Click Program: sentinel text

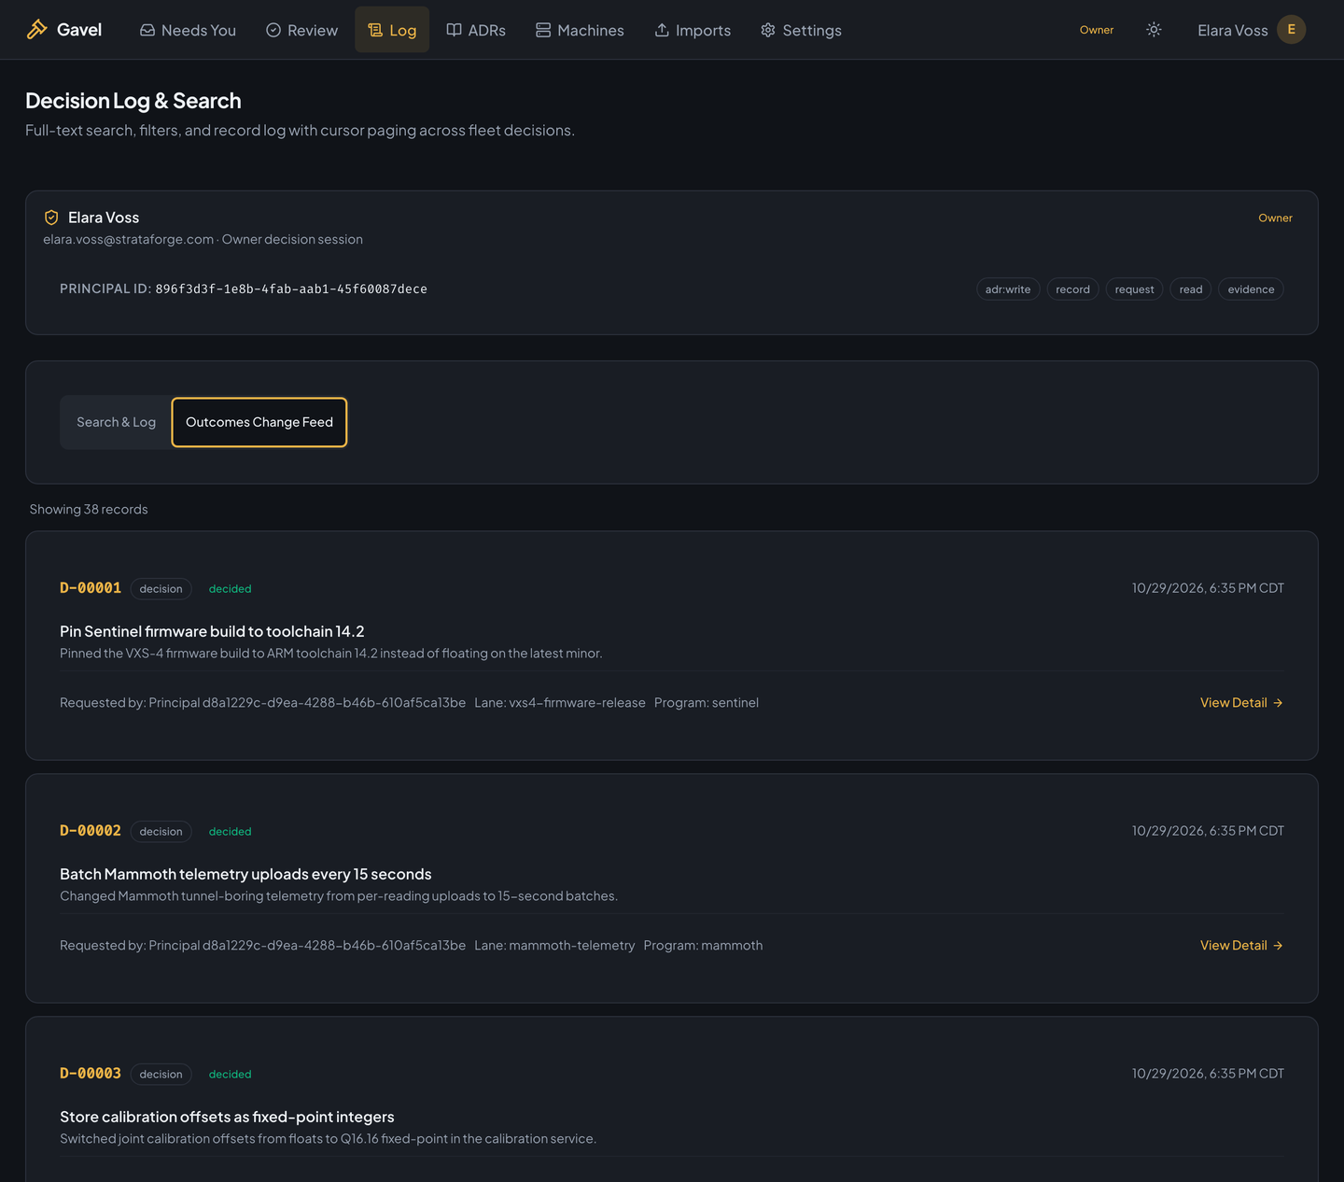coord(707,702)
